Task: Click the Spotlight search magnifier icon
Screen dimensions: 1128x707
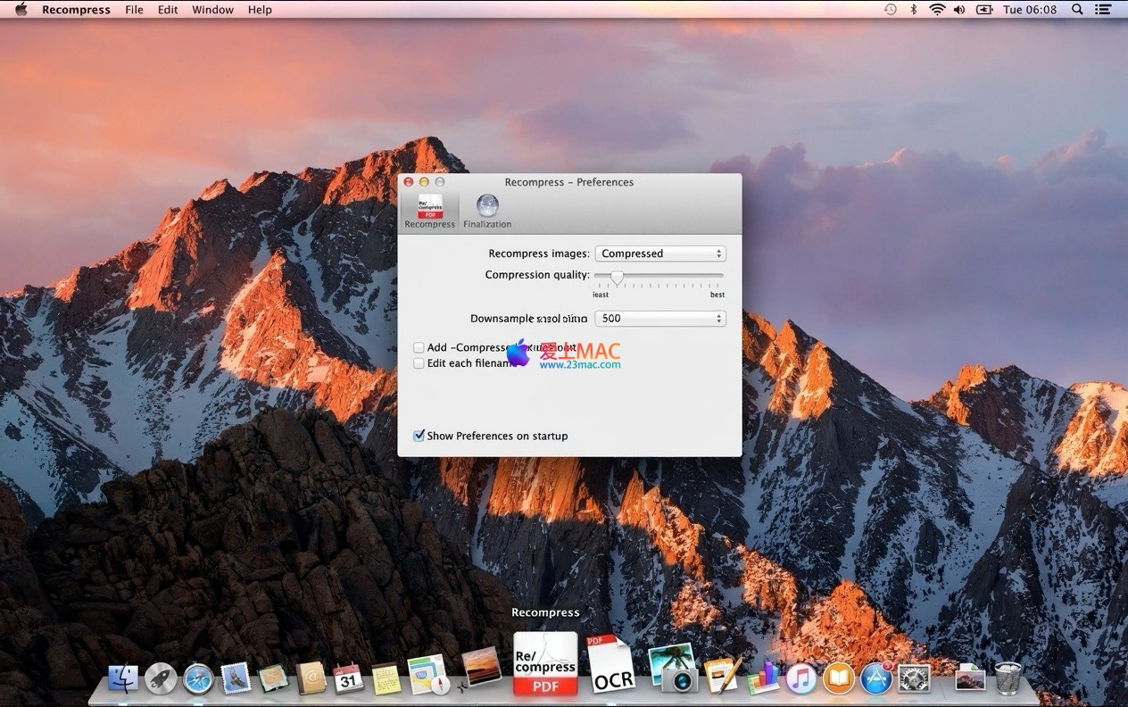Action: pyautogui.click(x=1077, y=10)
